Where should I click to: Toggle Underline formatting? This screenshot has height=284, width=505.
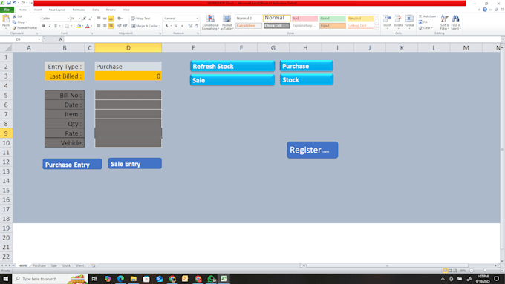click(56, 26)
